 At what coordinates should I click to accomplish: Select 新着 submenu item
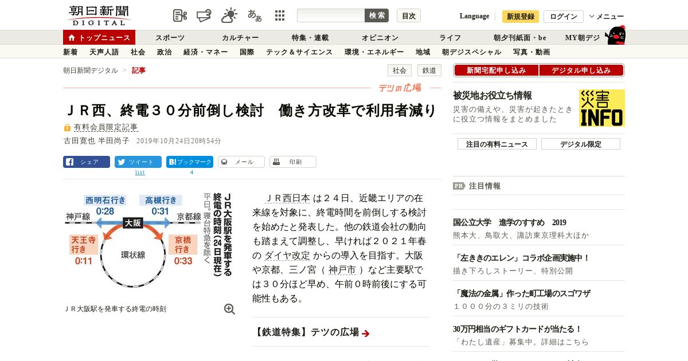point(70,52)
